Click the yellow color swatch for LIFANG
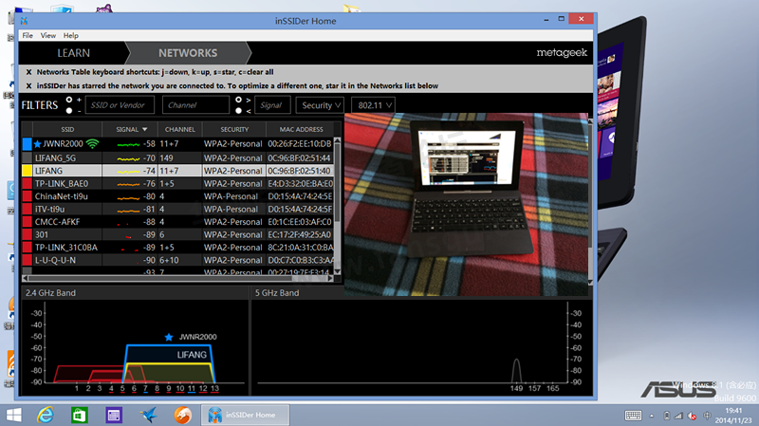The width and height of the screenshot is (759, 426). (x=28, y=171)
